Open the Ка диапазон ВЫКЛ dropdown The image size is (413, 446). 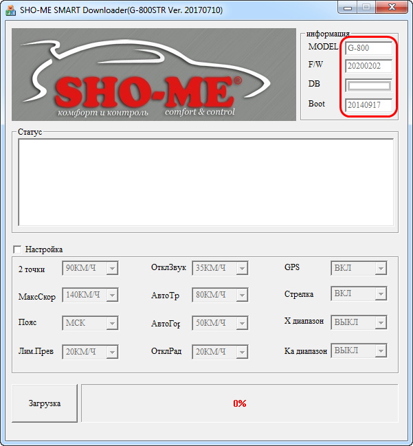pos(358,350)
